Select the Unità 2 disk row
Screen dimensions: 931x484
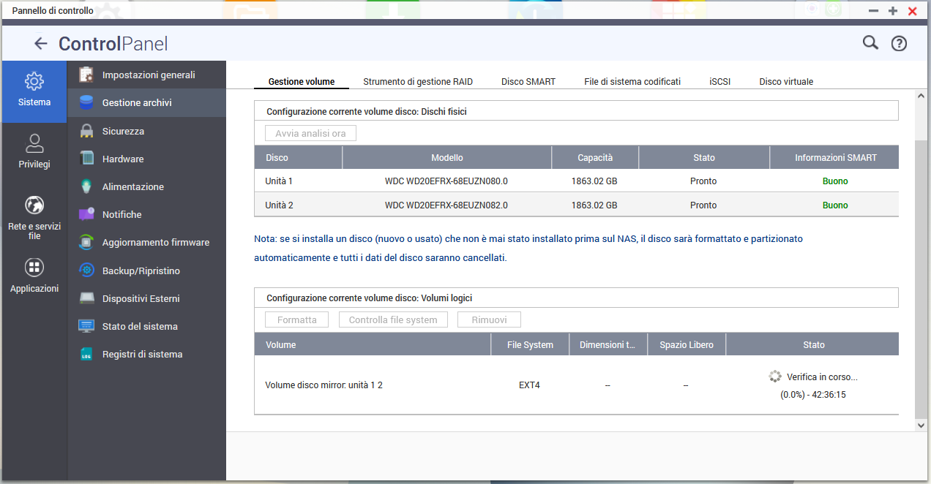click(x=576, y=205)
